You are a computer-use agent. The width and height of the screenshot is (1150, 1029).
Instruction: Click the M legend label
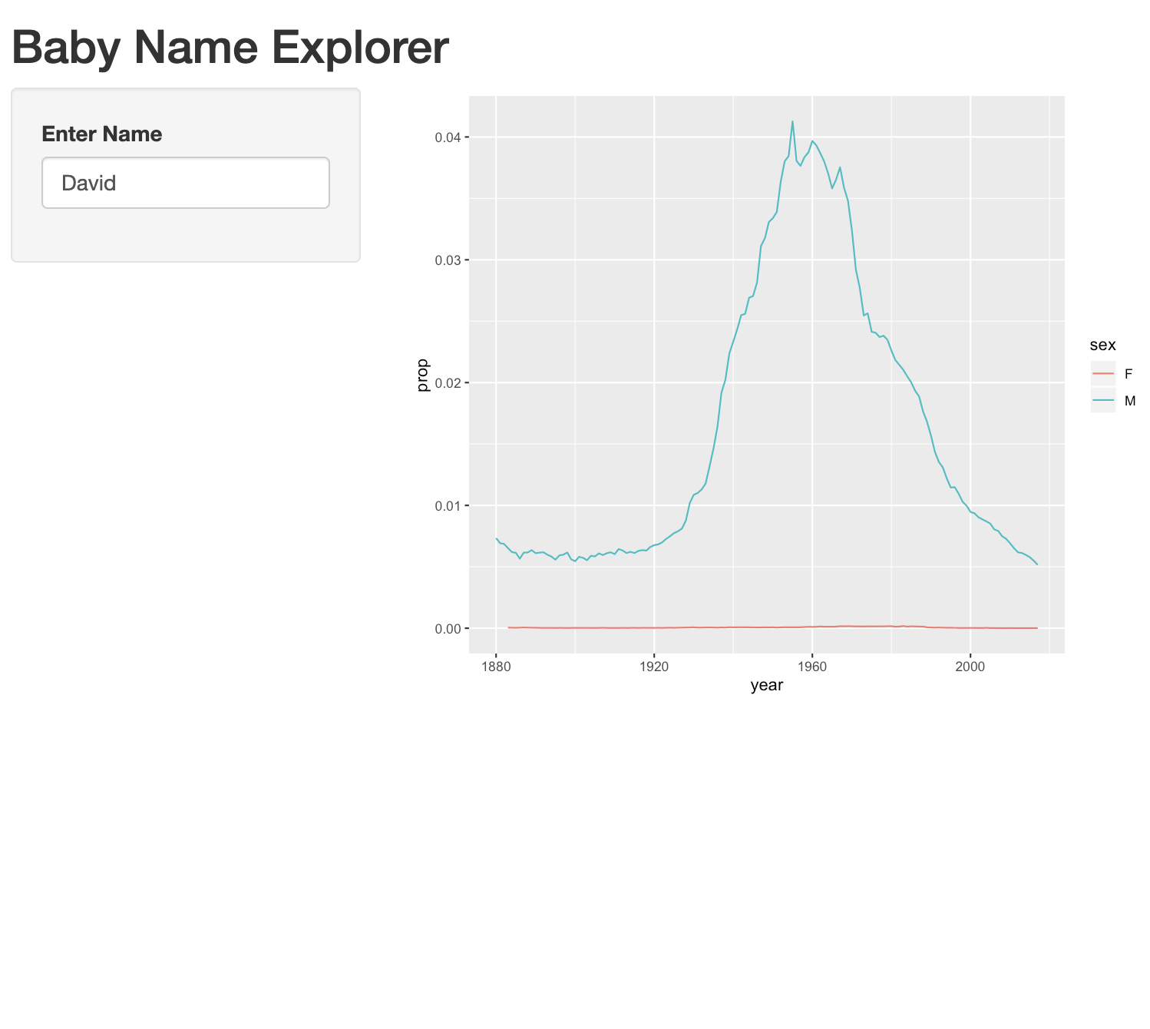pyautogui.click(x=1130, y=401)
